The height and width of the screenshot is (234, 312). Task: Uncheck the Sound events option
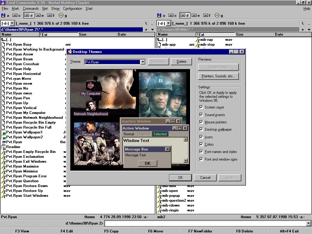tap(201, 115)
